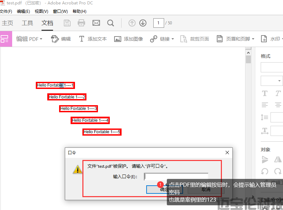
Task: Click the page number box
Action: (158, 23)
